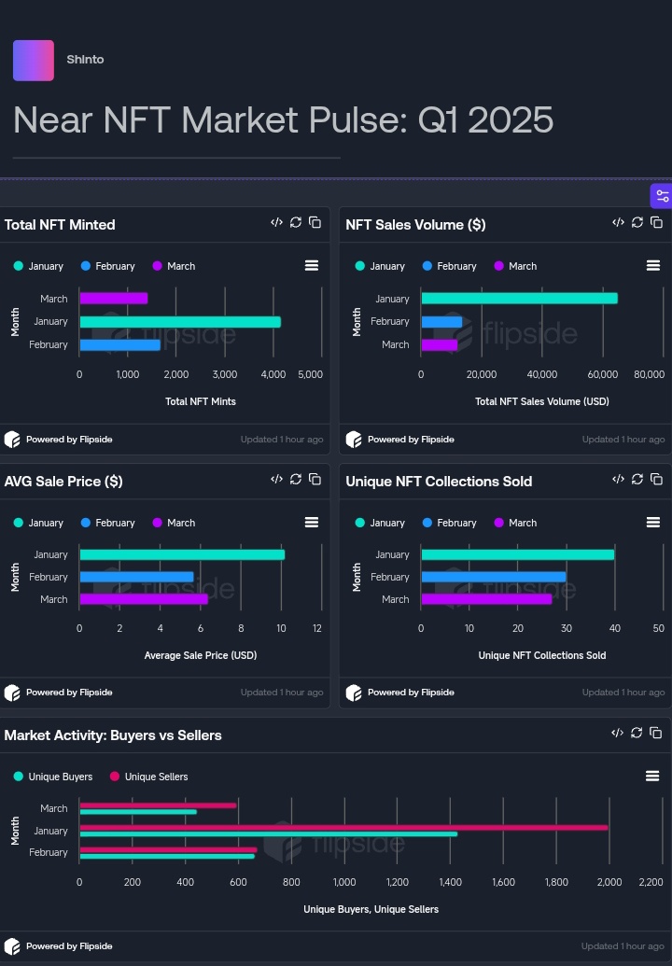Image resolution: width=672 pixels, height=966 pixels.
Task: Open hamburger menu in AVG Sale Price chart
Action: 312,523
